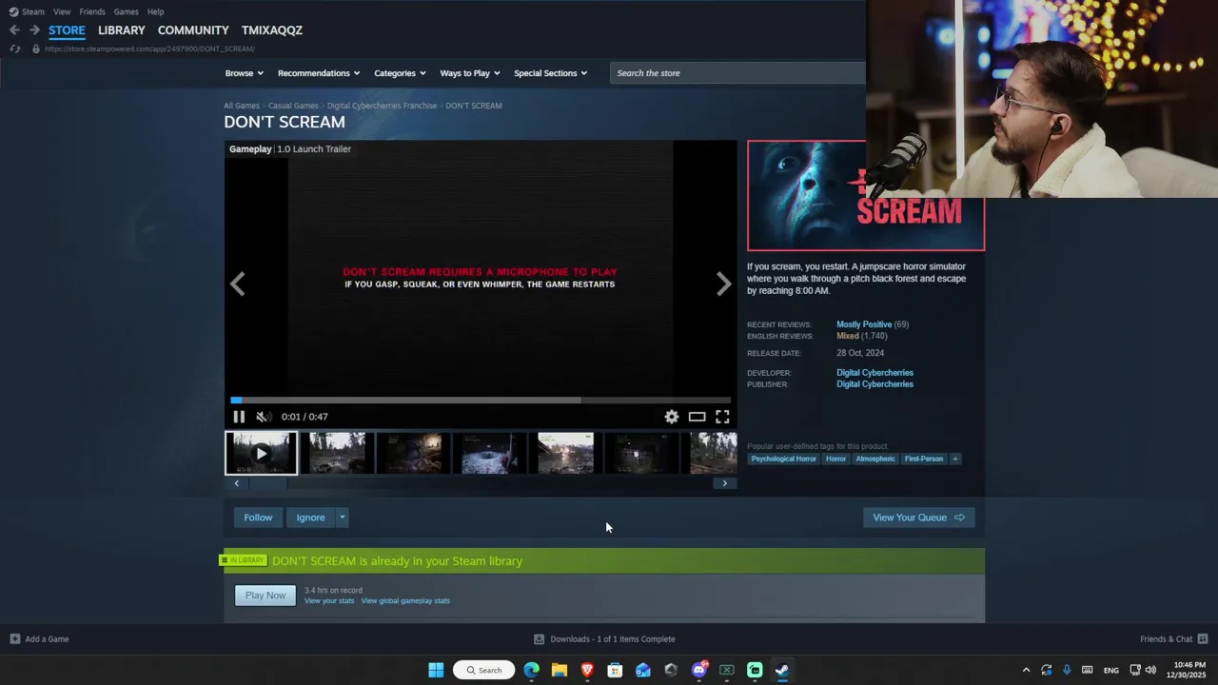
Task: Show previous media with the left arrow
Action: [x=238, y=284]
